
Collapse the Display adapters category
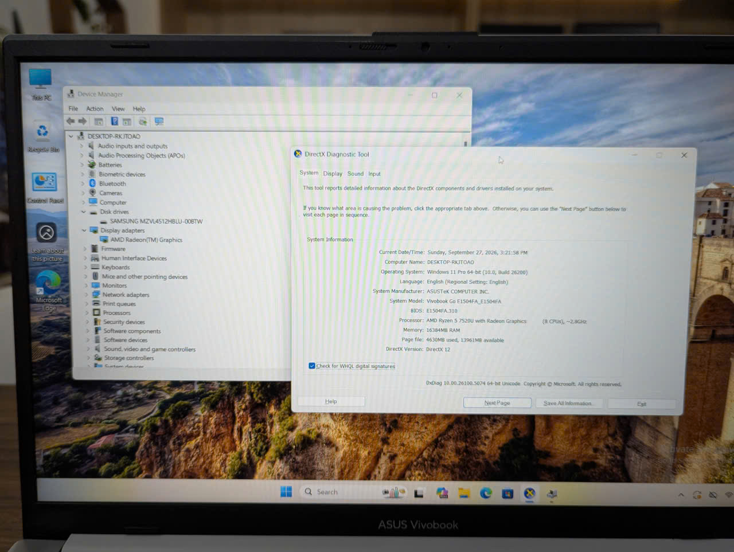coord(84,230)
